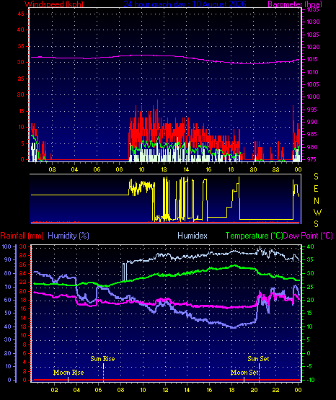This screenshot has height=400, width=336.
Task: Click the E wind direction label
Action: (x=316, y=189)
